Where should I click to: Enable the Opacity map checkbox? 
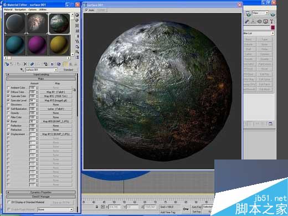point(8,113)
